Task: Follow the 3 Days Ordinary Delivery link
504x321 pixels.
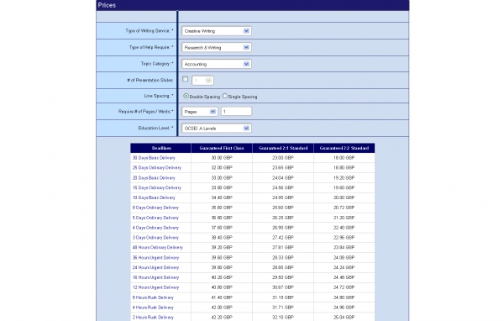Action: tap(155, 238)
